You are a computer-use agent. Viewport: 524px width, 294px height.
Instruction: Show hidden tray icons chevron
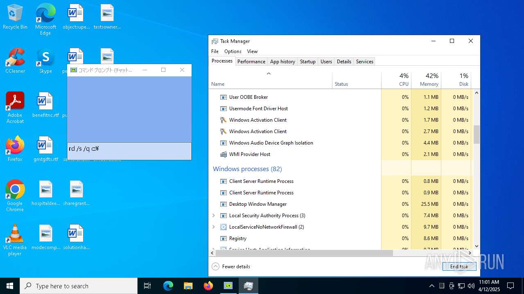[432, 286]
